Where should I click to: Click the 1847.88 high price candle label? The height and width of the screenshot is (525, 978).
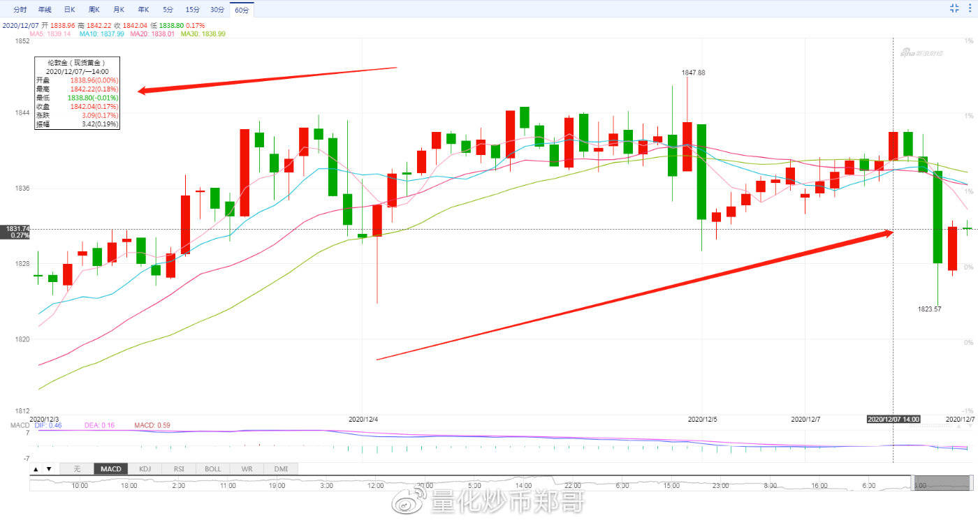coord(693,73)
